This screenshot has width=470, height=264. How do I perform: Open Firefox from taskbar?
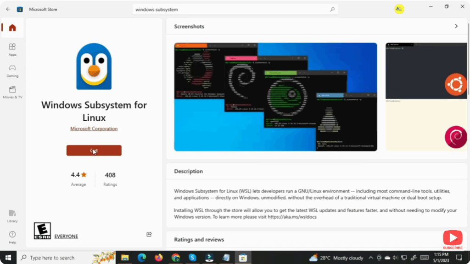158,258
